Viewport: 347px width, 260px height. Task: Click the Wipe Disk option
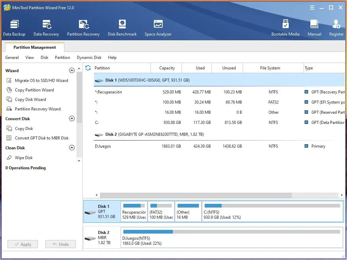[x=24, y=158]
